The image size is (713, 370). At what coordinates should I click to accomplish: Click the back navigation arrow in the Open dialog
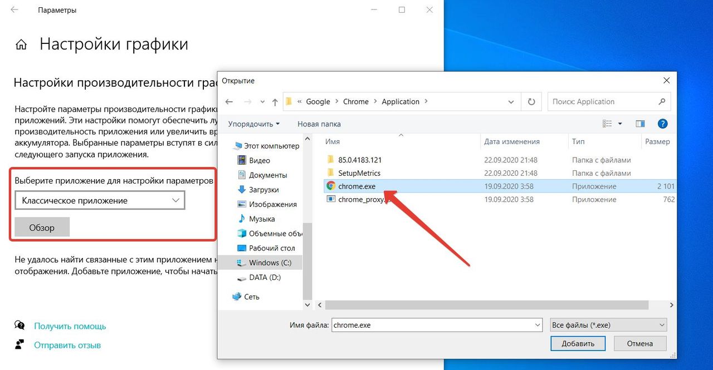229,101
